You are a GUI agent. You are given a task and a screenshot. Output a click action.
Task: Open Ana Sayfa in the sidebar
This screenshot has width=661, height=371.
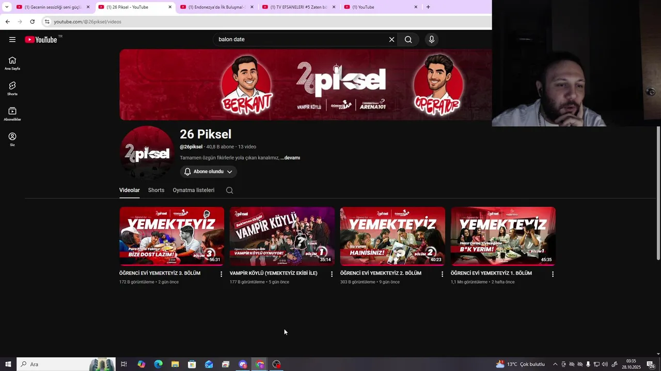12,63
